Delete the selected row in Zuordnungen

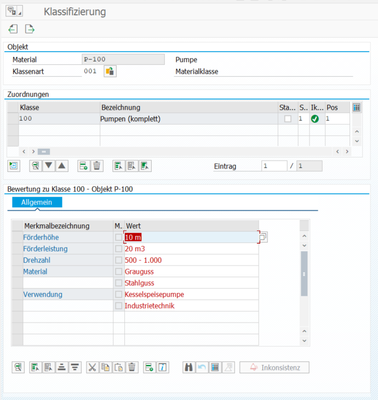pos(97,166)
